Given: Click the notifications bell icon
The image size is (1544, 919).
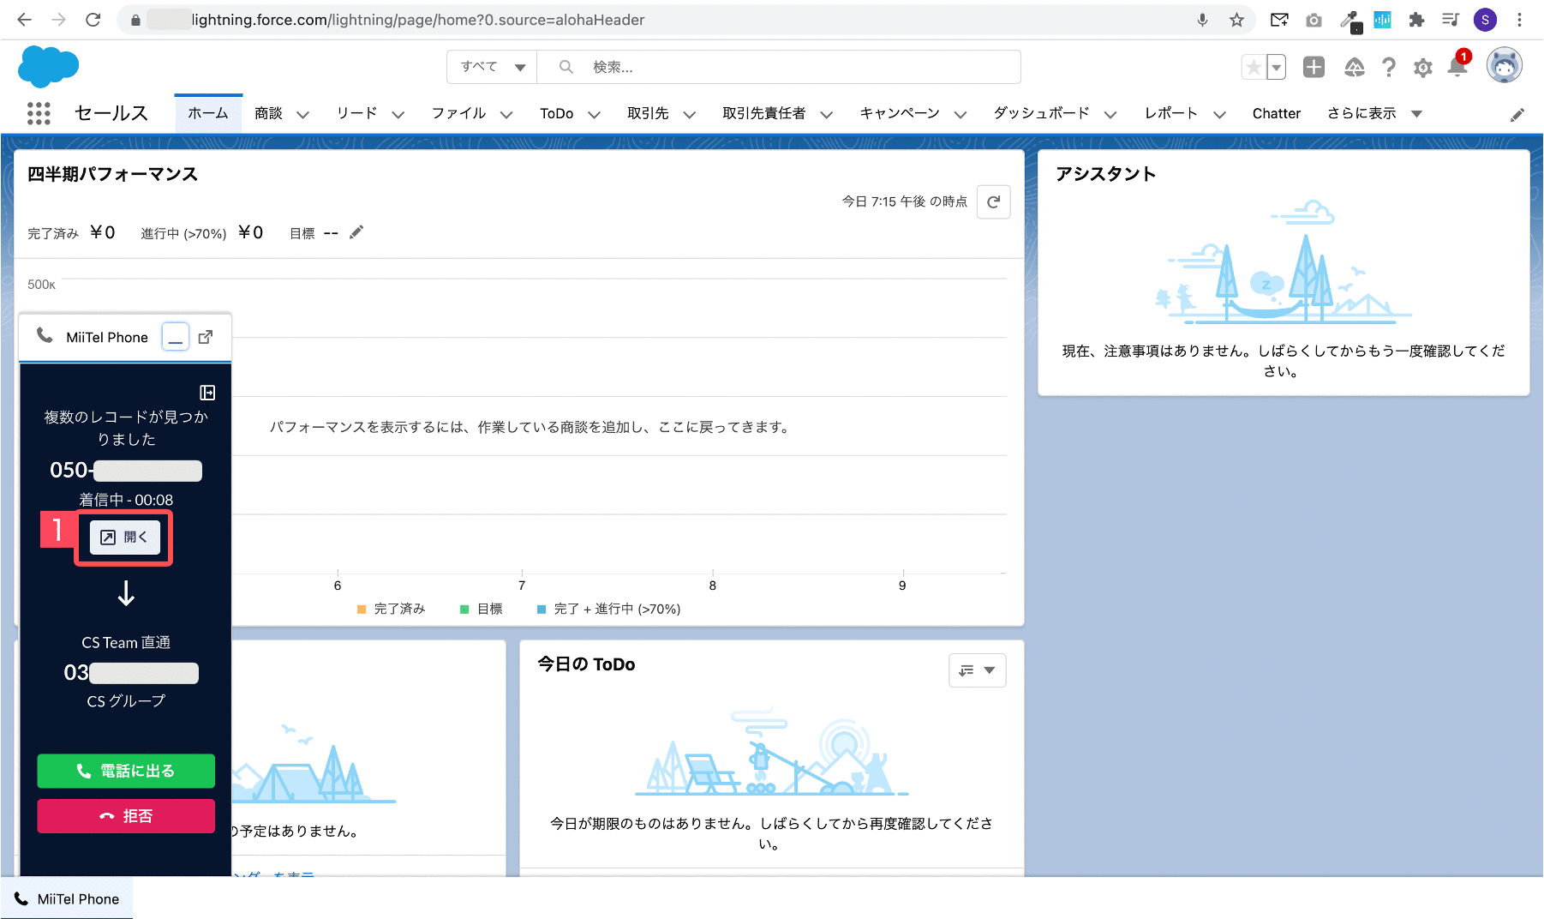Looking at the screenshot, I should coord(1457,66).
